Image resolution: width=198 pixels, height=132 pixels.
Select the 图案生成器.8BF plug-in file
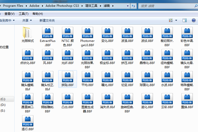coord(87,103)
